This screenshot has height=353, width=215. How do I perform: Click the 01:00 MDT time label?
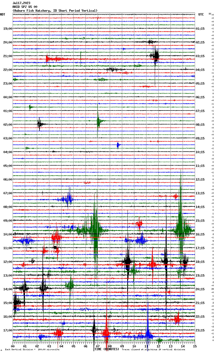click(x=8, y=111)
